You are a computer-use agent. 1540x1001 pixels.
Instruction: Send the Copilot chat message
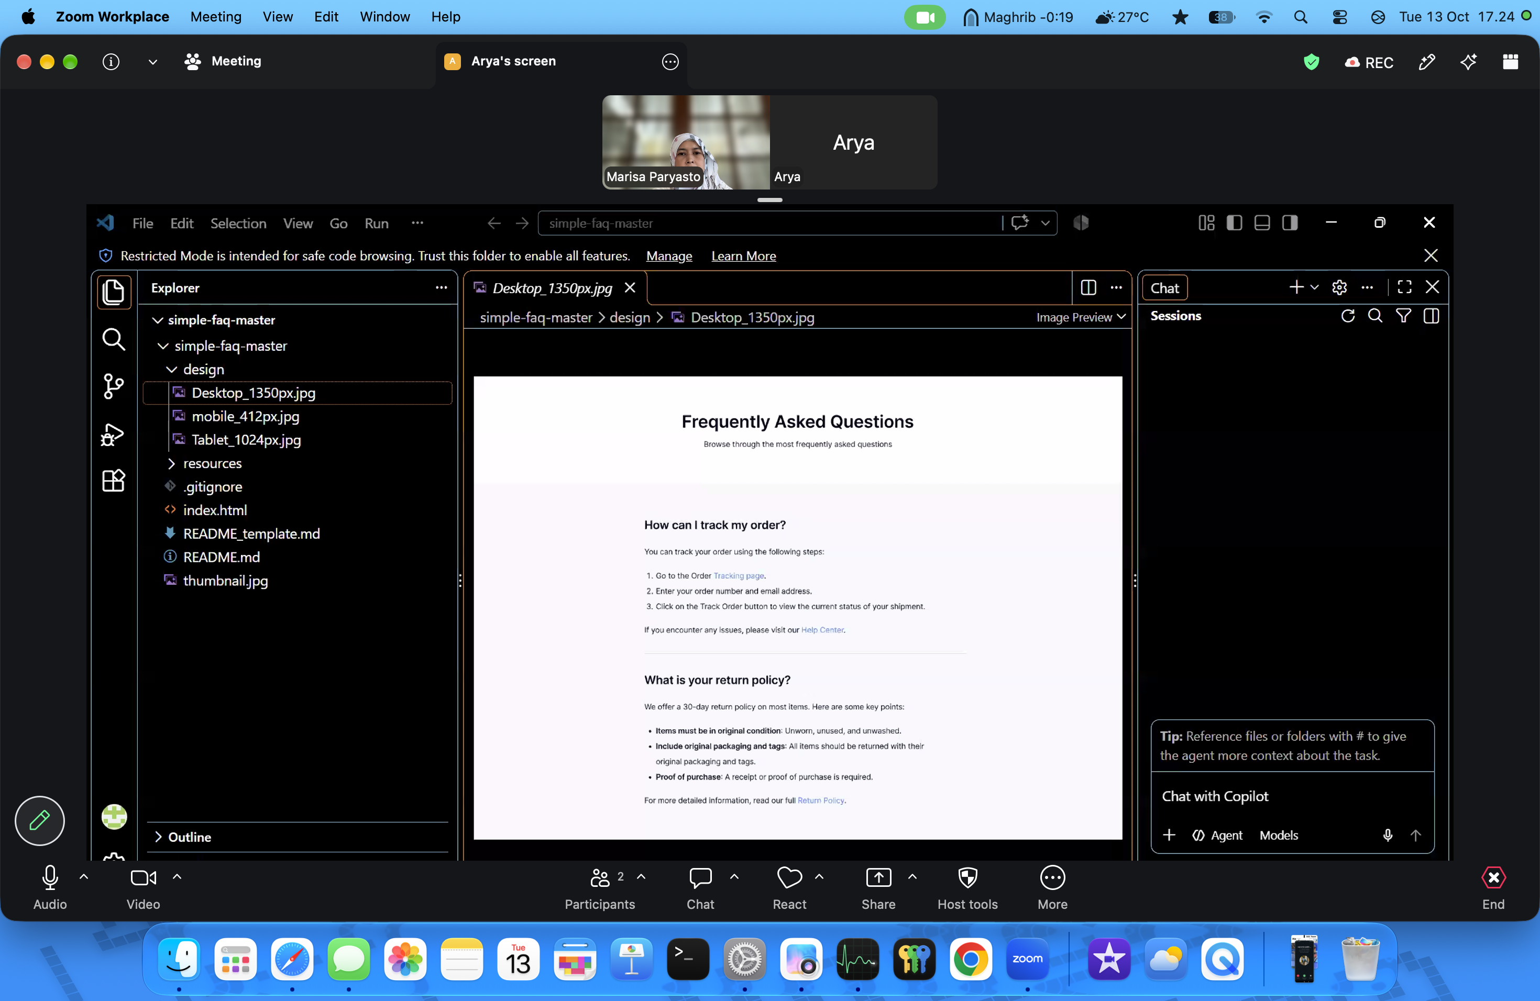[1416, 835]
